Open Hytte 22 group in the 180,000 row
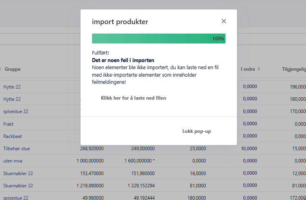The height and width of the screenshot is (200, 306). coord(12,99)
